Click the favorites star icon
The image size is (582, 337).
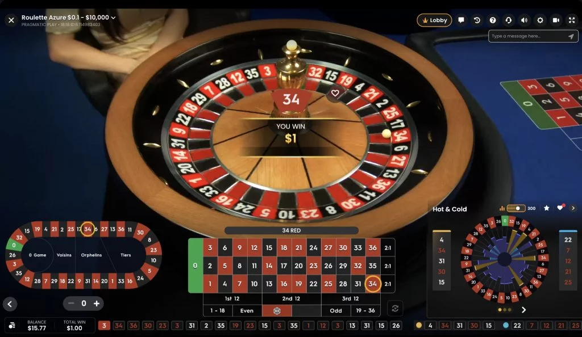tap(546, 208)
